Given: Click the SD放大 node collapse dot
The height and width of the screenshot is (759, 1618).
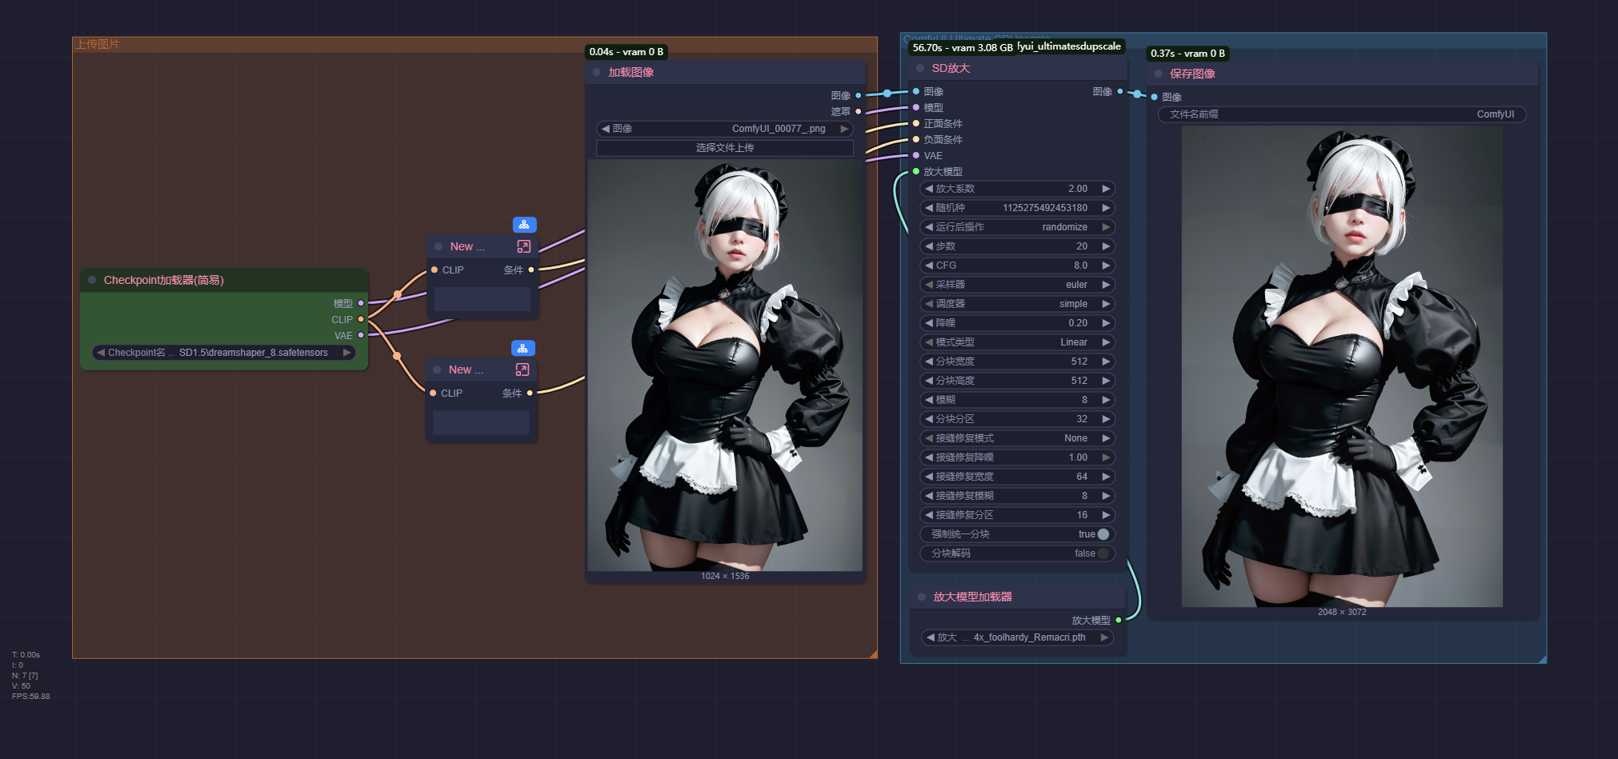Looking at the screenshot, I should click(920, 69).
